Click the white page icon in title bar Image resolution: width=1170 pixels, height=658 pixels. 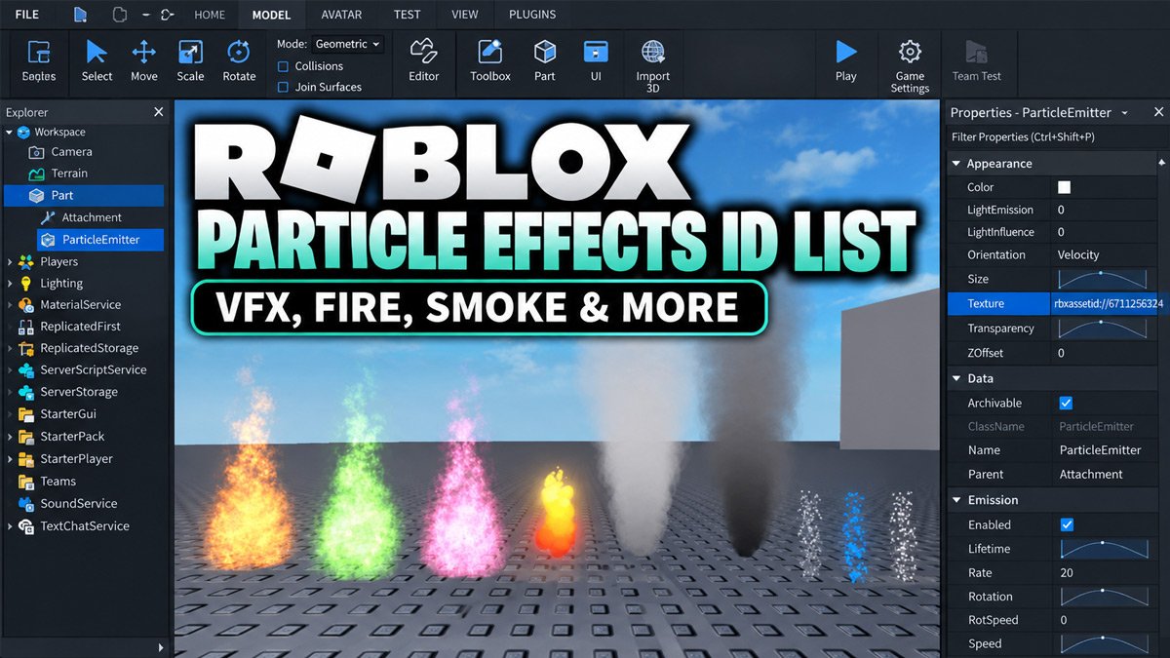(120, 15)
